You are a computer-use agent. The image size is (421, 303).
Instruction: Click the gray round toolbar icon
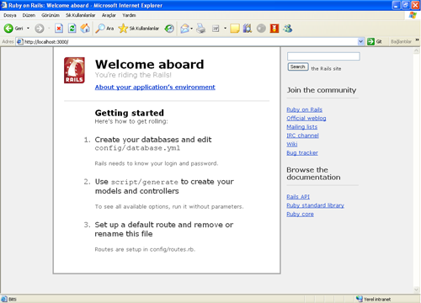click(x=261, y=29)
